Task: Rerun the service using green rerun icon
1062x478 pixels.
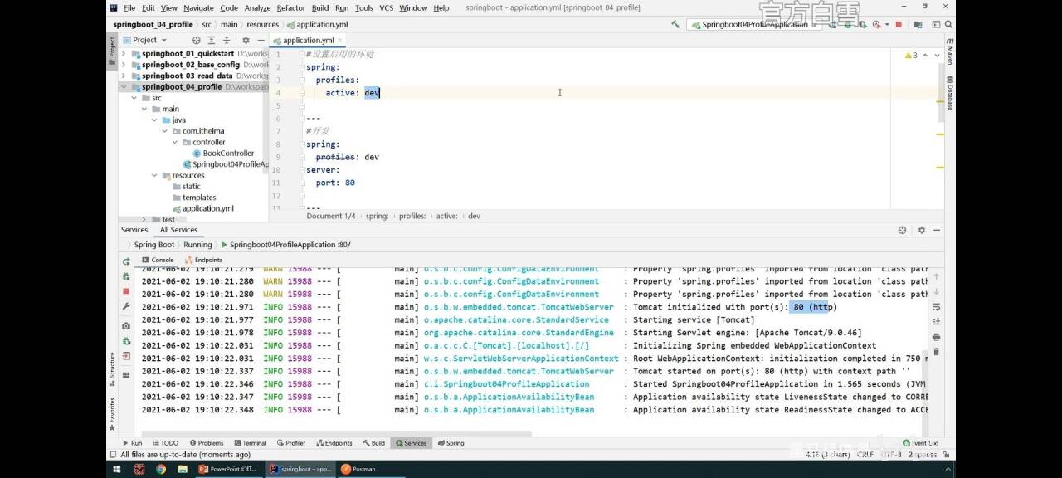Action: click(x=126, y=261)
